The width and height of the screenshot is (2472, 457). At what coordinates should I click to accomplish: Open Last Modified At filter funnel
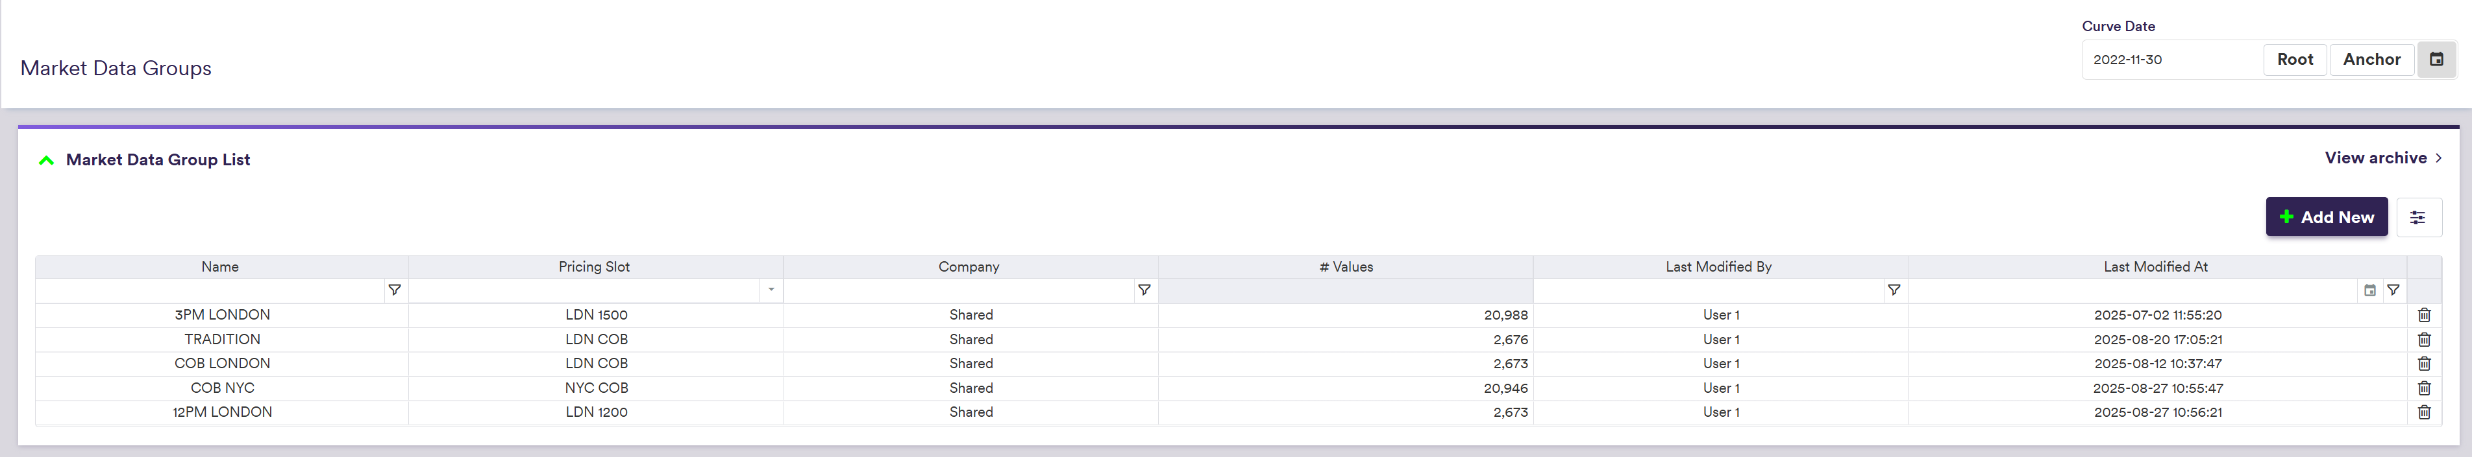pyautogui.click(x=2393, y=290)
